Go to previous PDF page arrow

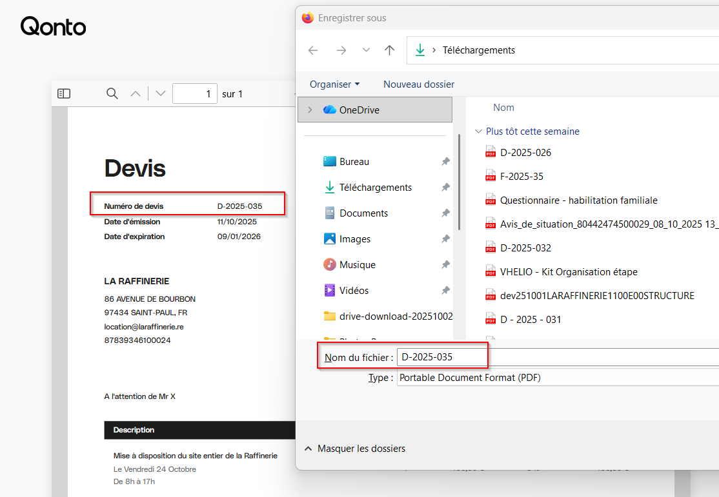pyautogui.click(x=136, y=94)
